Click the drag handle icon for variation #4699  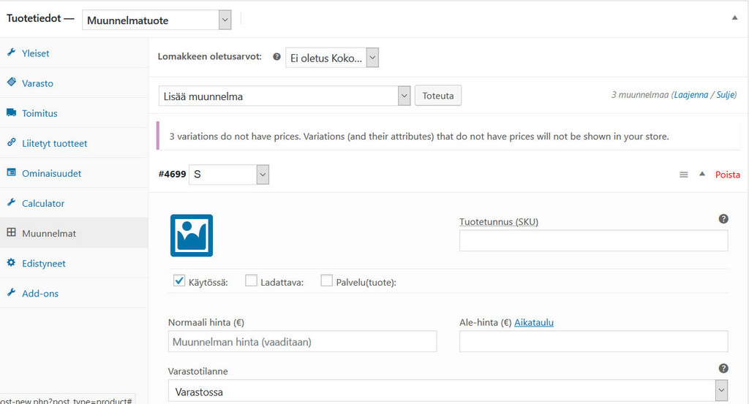click(x=684, y=175)
